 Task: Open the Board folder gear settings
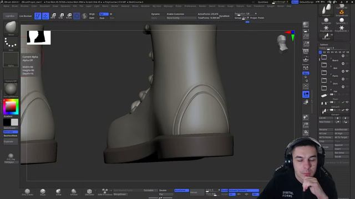[x=343, y=56]
